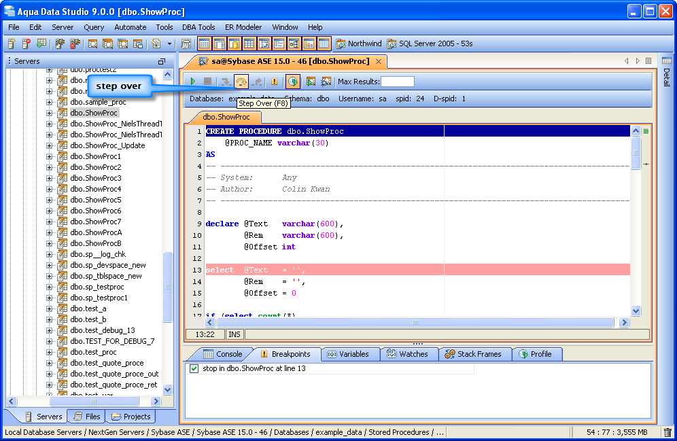The image size is (677, 441).
Task: Open the DBA Tools menu
Action: [x=198, y=27]
